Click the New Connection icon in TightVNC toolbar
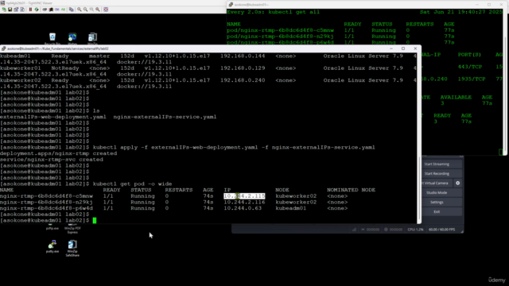This screenshot has width=509, height=286. coord(4,10)
